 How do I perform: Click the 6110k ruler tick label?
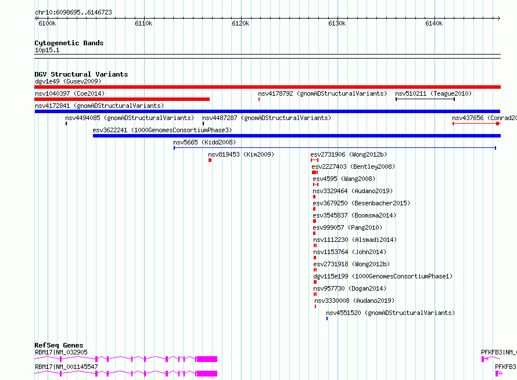pos(143,23)
